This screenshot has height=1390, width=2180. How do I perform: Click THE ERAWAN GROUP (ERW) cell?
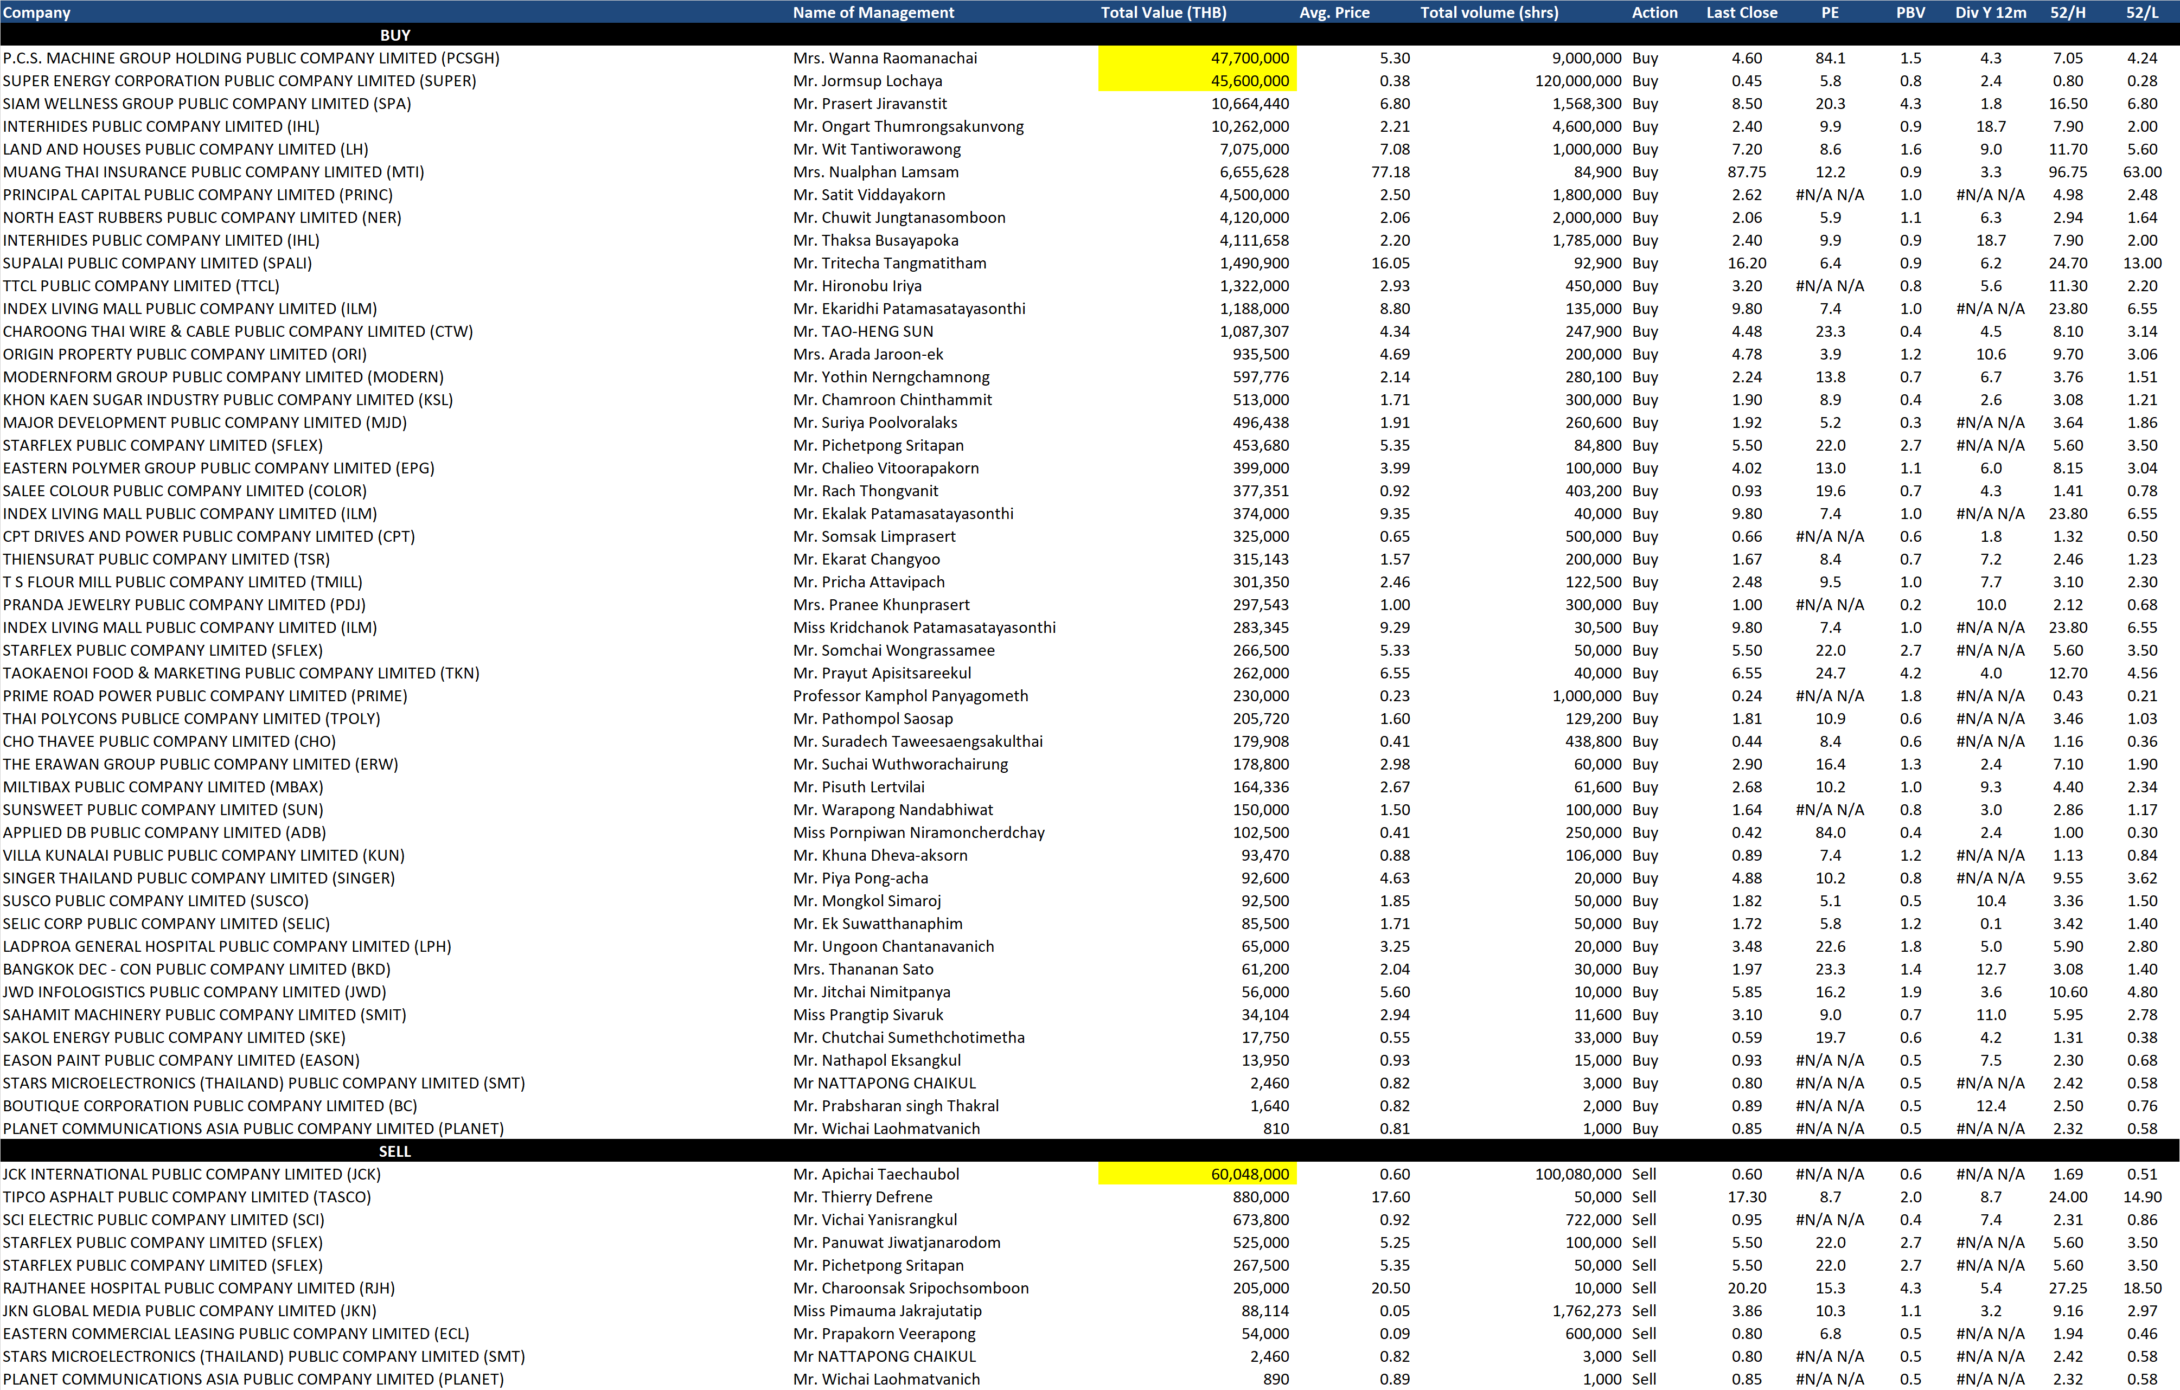pos(200,764)
